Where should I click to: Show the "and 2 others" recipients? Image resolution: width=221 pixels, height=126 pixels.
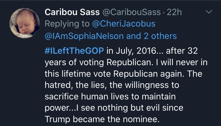(151, 36)
